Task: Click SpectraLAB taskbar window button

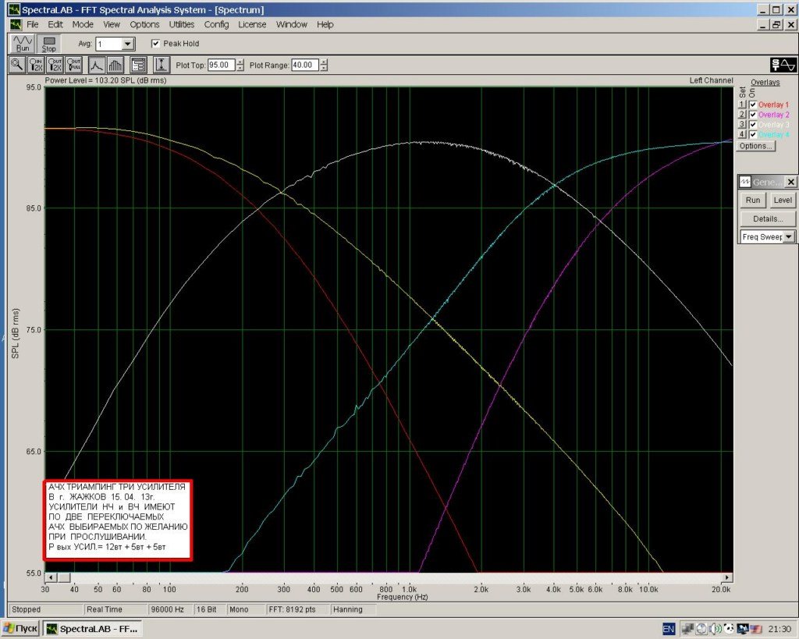Action: tap(92, 629)
